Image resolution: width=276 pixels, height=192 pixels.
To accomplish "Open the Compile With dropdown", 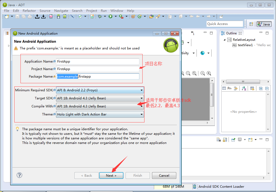I will [100, 106].
